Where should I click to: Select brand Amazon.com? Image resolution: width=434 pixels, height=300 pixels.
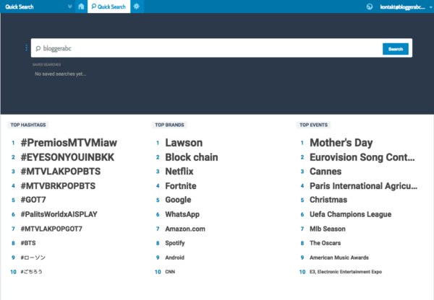pos(185,229)
